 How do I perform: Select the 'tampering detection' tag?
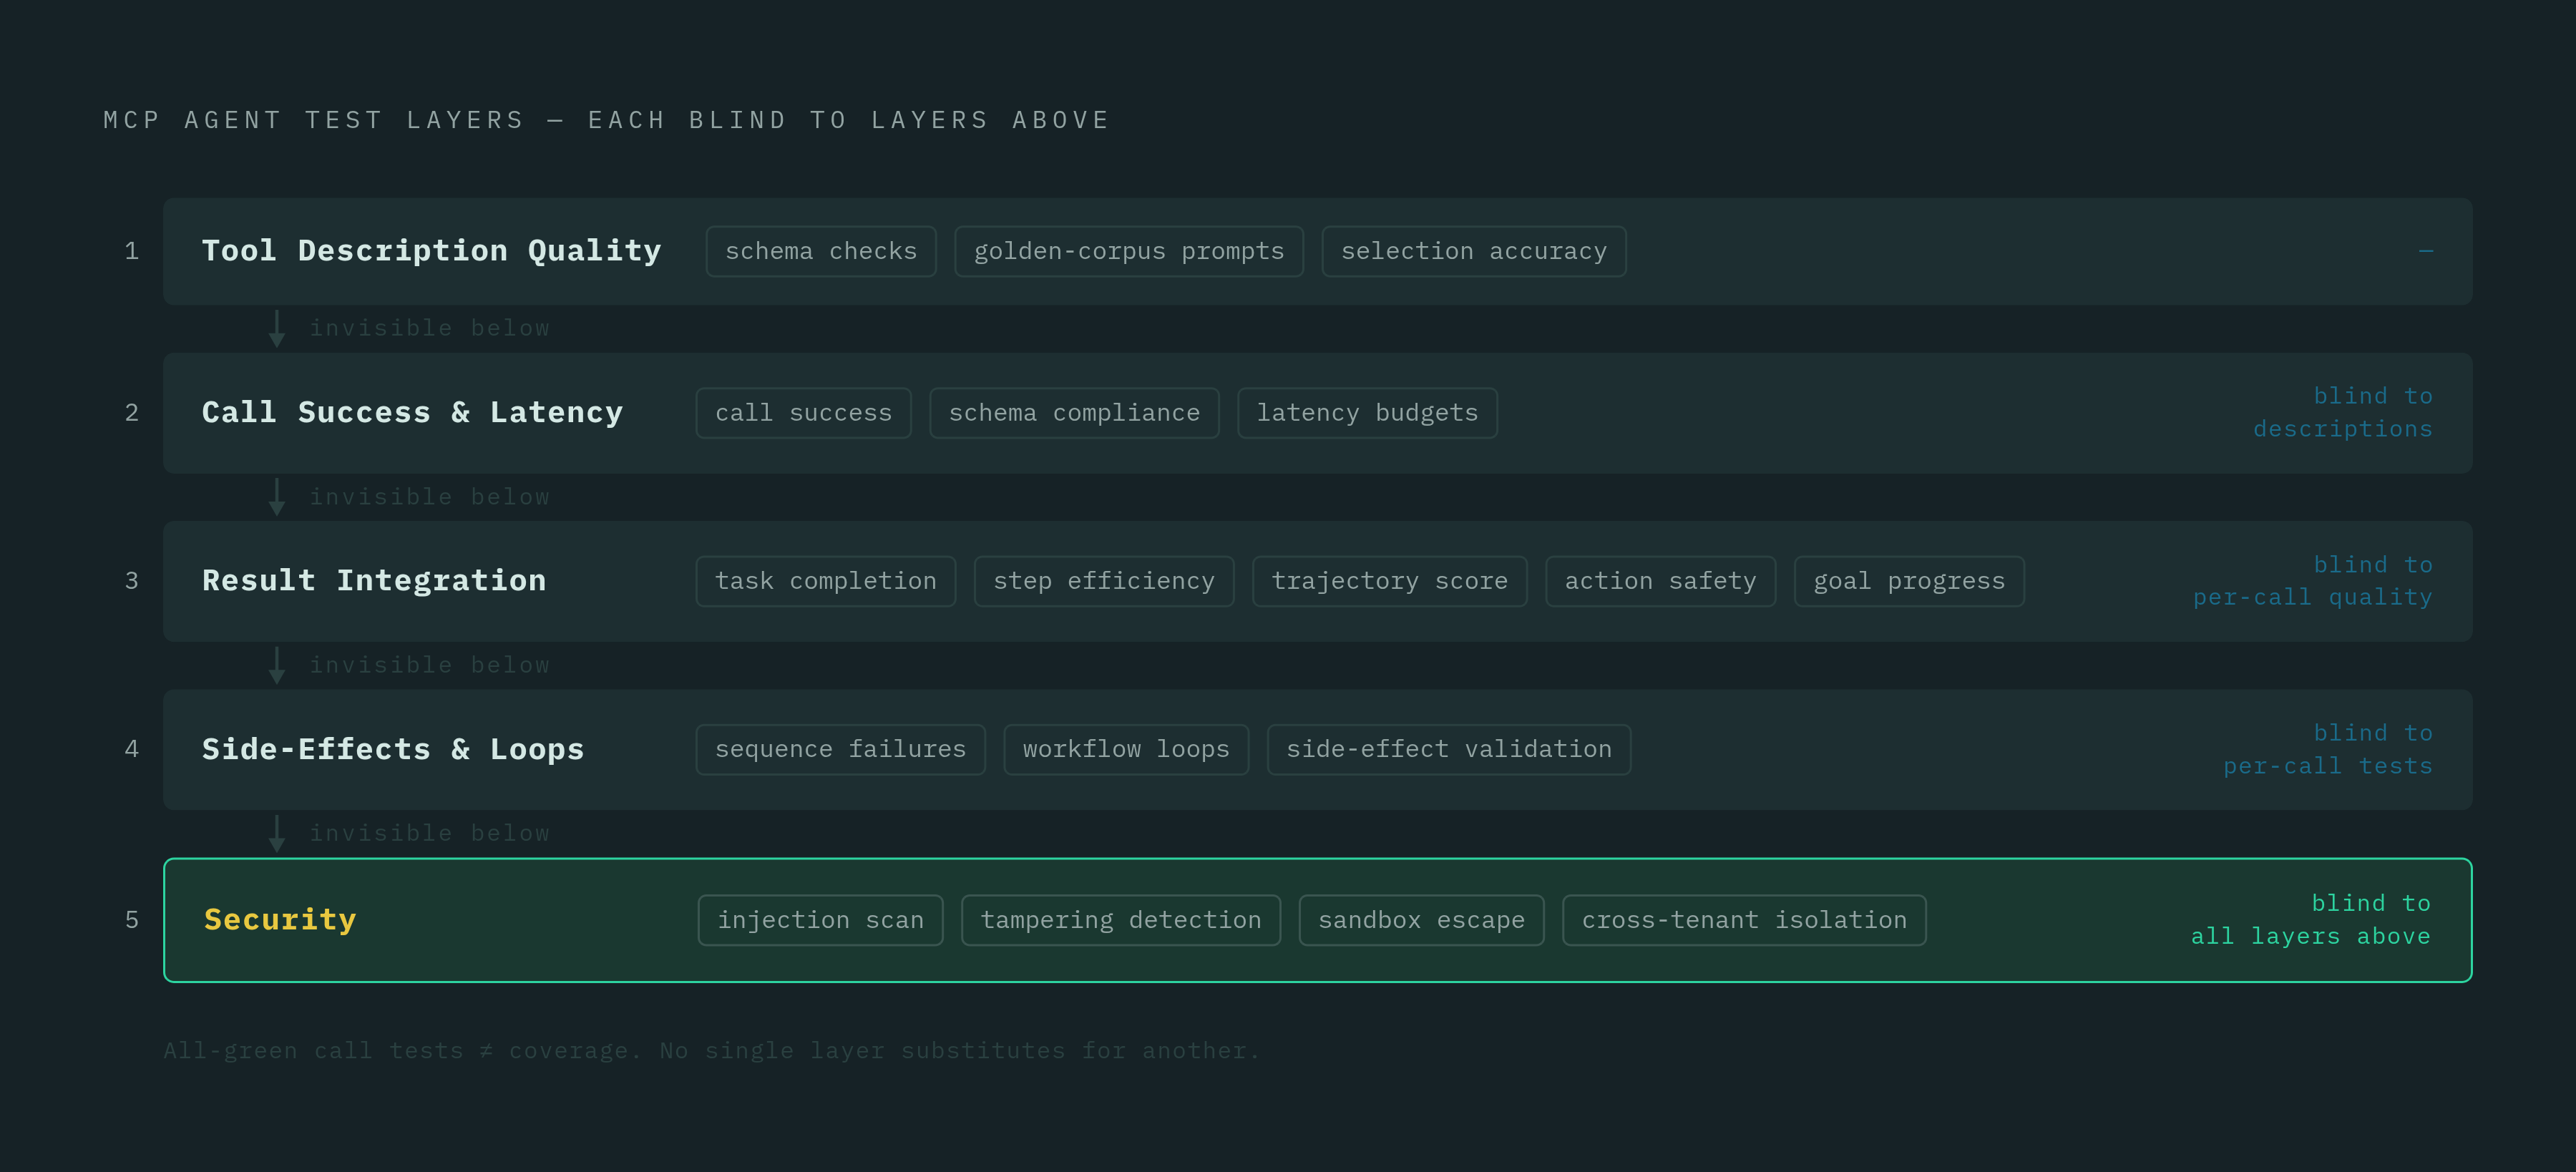click(x=1121, y=920)
